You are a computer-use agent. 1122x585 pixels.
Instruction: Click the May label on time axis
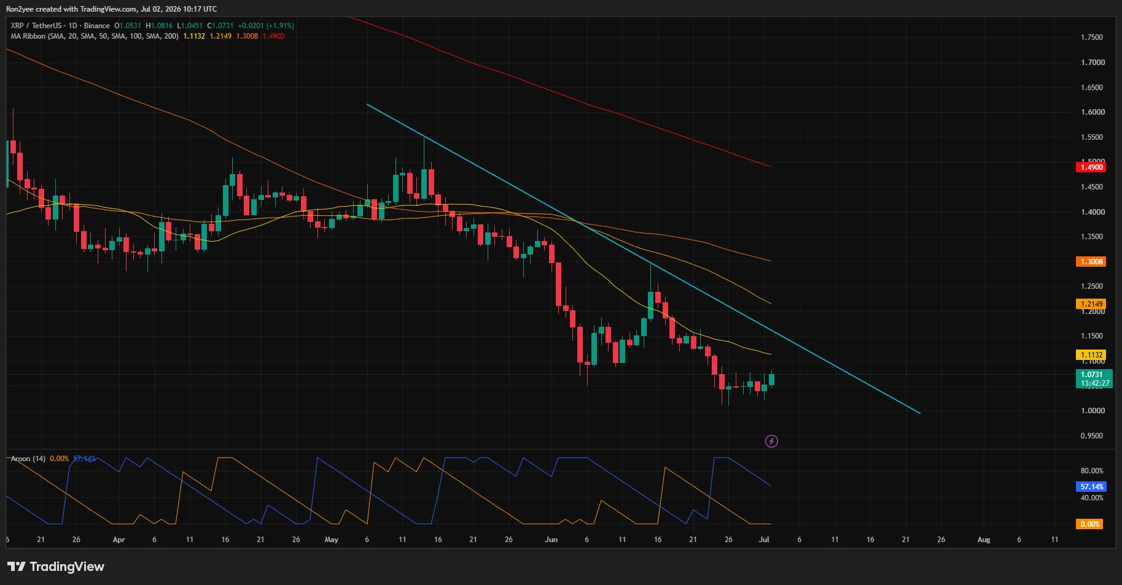pyautogui.click(x=331, y=540)
